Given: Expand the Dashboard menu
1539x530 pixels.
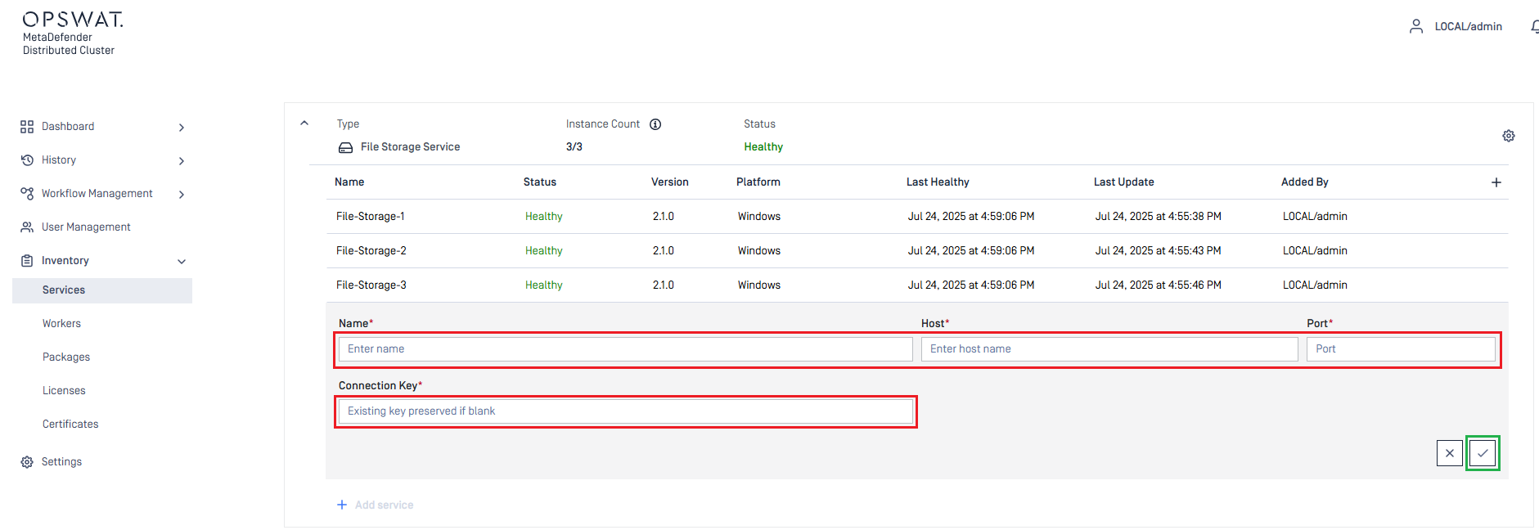Looking at the screenshot, I should click(181, 128).
